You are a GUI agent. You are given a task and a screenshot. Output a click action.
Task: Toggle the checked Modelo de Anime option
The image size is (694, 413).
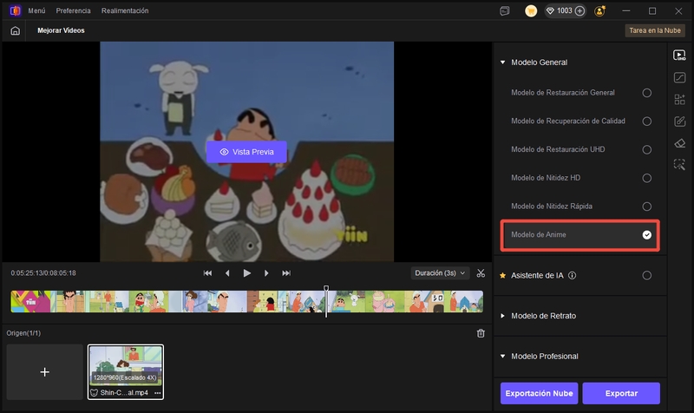(646, 235)
